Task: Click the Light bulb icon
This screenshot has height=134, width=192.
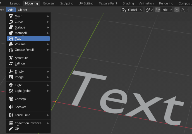Action: tap(11, 85)
